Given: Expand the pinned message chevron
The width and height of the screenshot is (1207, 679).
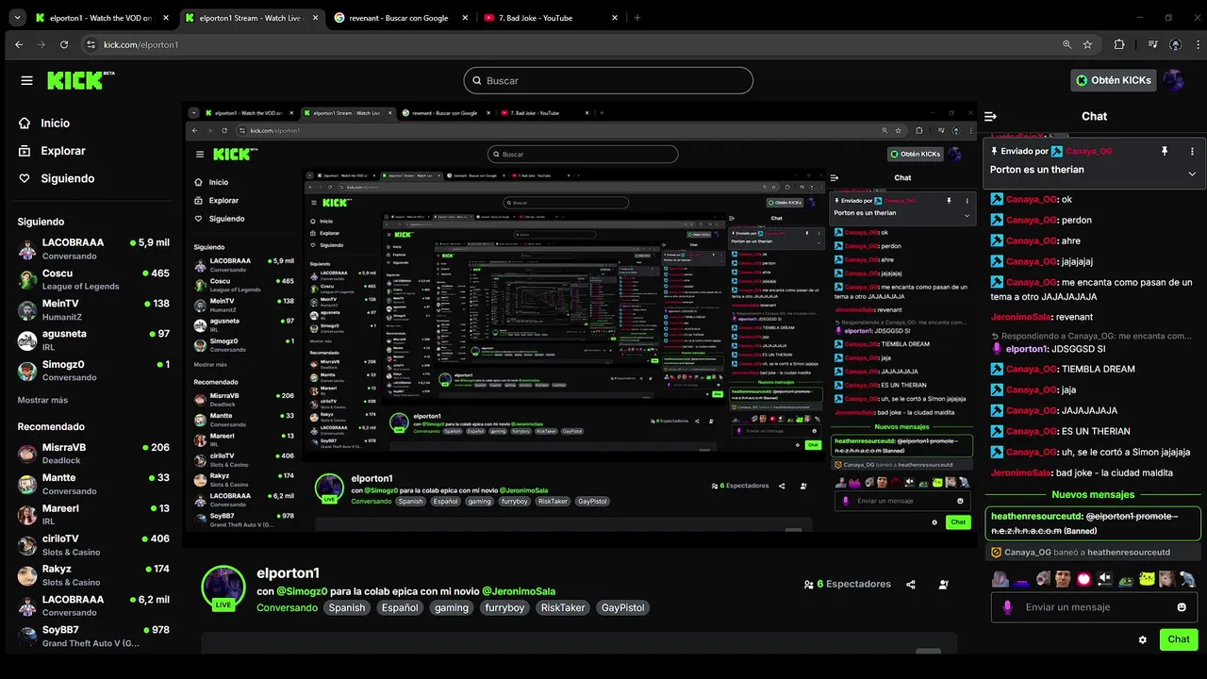Looking at the screenshot, I should (x=1192, y=174).
